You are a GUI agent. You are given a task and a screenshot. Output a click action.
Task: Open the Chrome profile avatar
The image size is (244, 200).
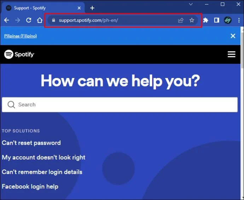[227, 20]
